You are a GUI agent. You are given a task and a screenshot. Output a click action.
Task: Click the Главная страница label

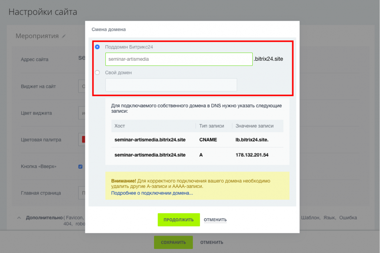click(41, 193)
